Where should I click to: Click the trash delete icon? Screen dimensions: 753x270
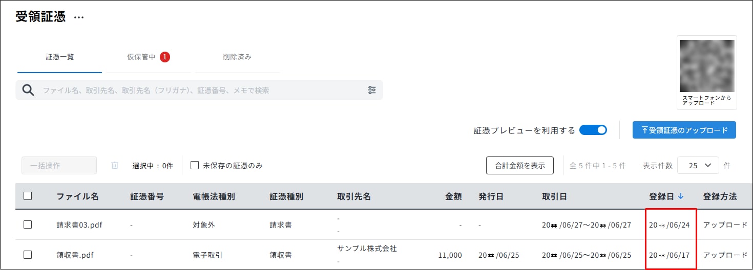115,165
